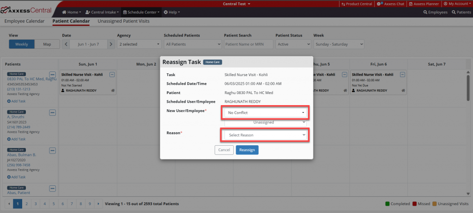Open the Employee Calendar tab

click(24, 21)
